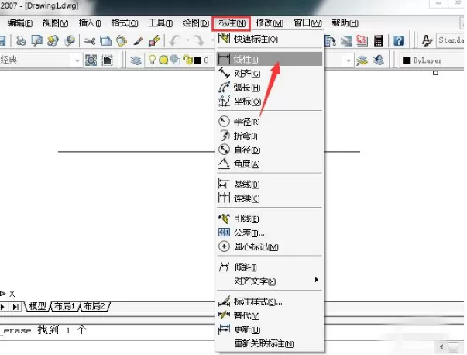
Task: Open the 插入(I) menu
Action: pyautogui.click(x=90, y=23)
